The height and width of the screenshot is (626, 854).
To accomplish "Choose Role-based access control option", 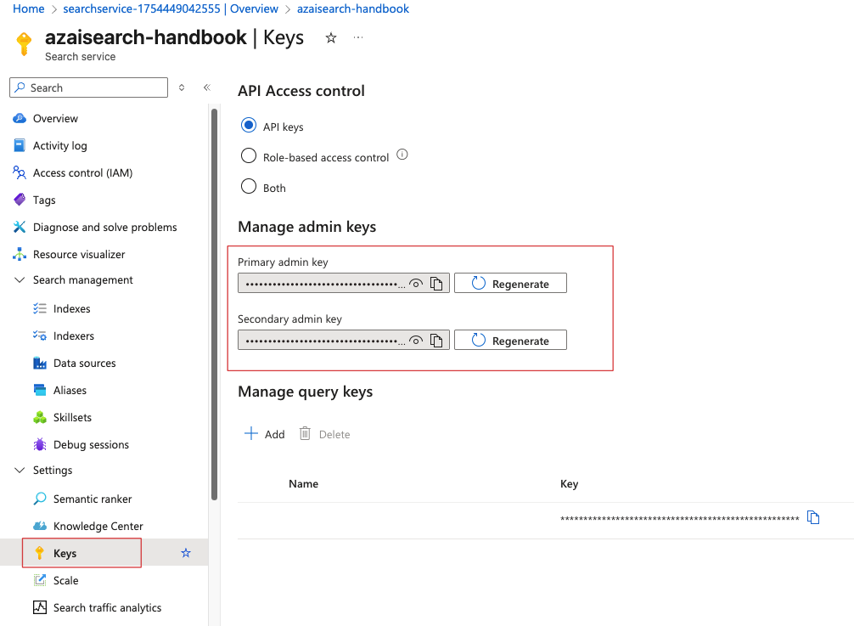I will point(248,155).
